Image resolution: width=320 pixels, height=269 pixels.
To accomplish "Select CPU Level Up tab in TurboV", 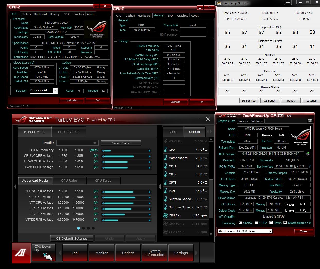I will click(x=69, y=132).
